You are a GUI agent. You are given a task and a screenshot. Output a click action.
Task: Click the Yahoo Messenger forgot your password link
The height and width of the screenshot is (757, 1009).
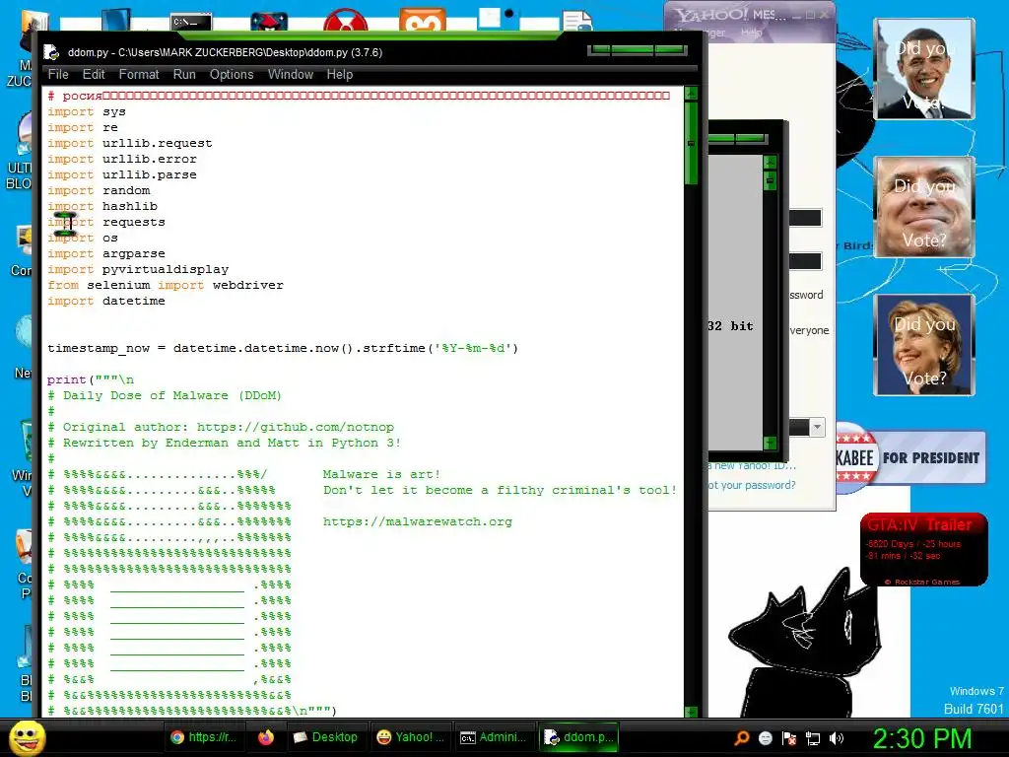pyautogui.click(x=752, y=485)
